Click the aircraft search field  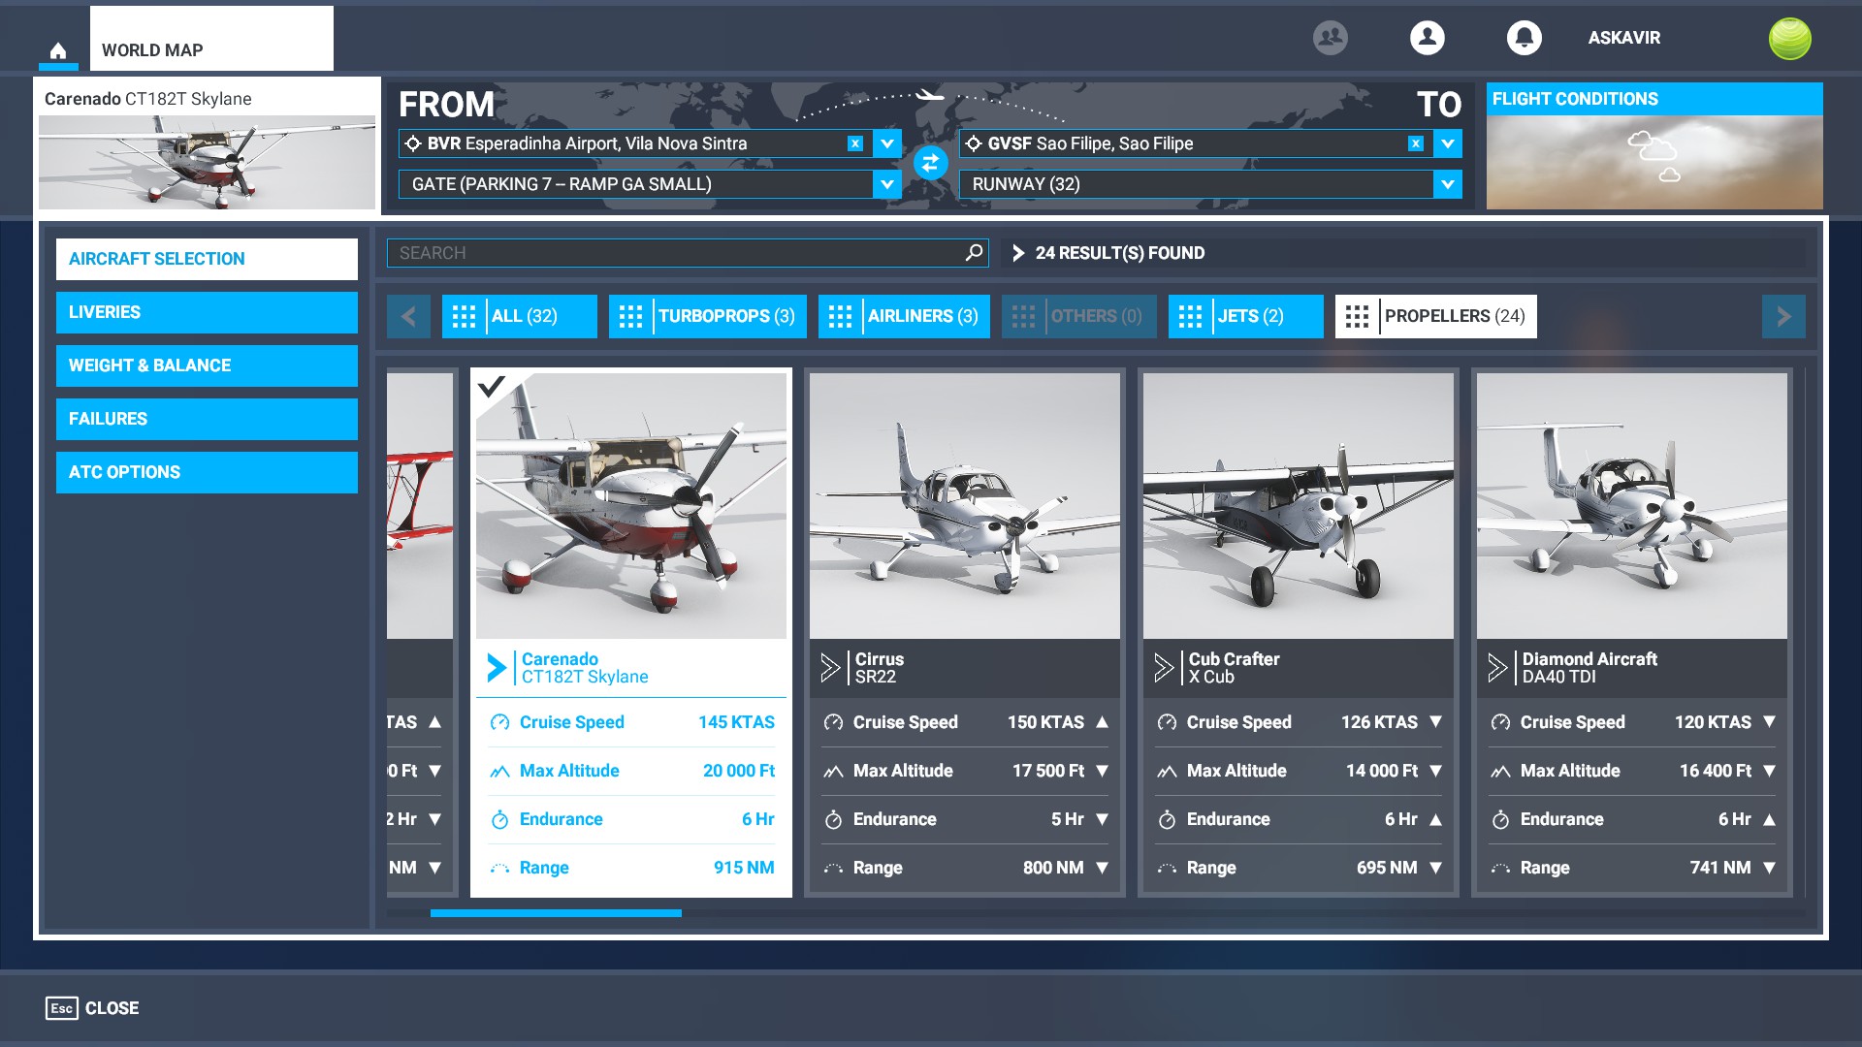[688, 253]
